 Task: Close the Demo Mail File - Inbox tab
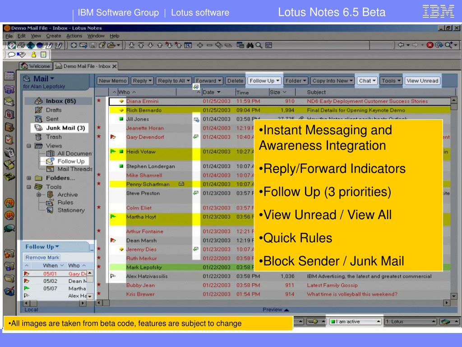114,66
